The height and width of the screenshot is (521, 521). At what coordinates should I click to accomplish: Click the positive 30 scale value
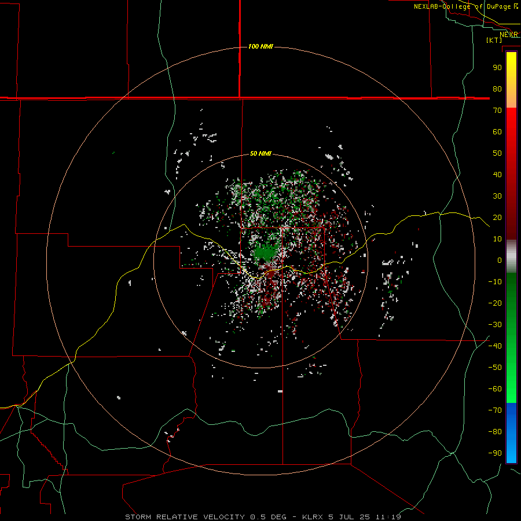click(x=497, y=196)
